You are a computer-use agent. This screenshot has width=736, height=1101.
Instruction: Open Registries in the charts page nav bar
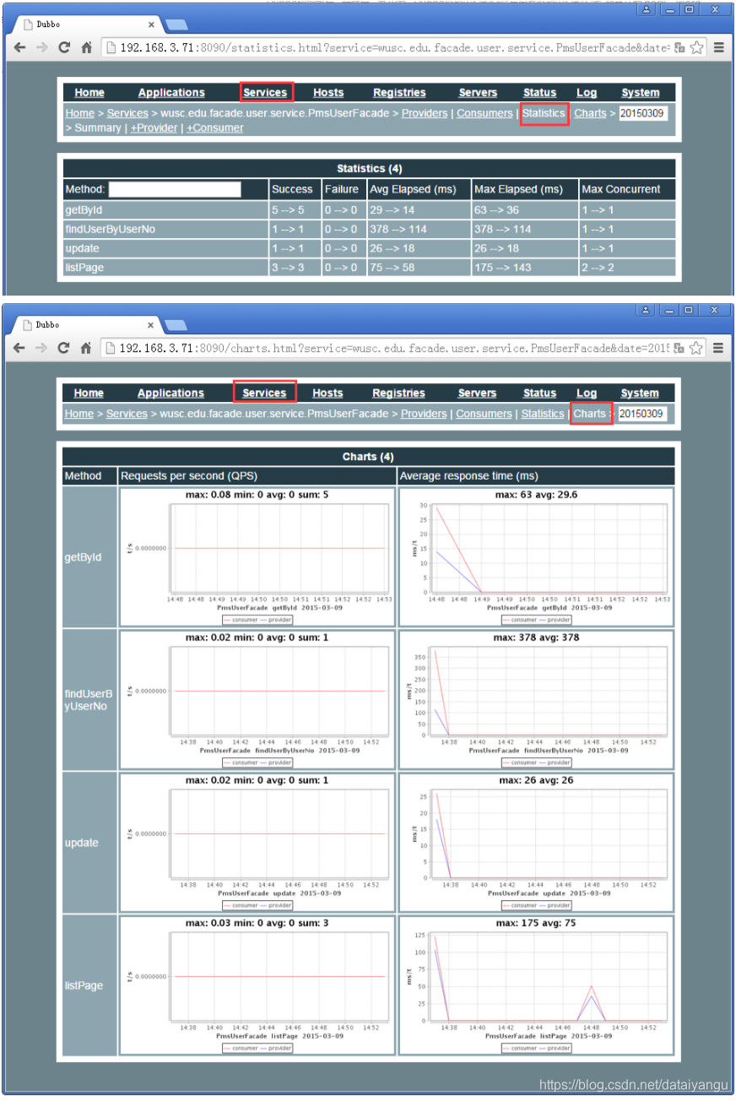point(398,393)
